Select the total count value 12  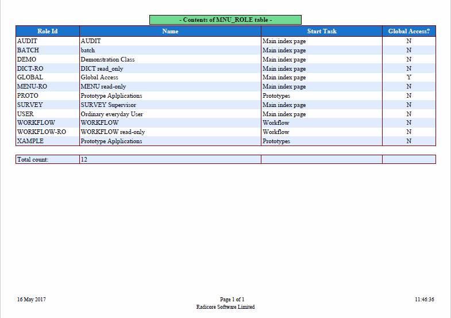[84, 159]
